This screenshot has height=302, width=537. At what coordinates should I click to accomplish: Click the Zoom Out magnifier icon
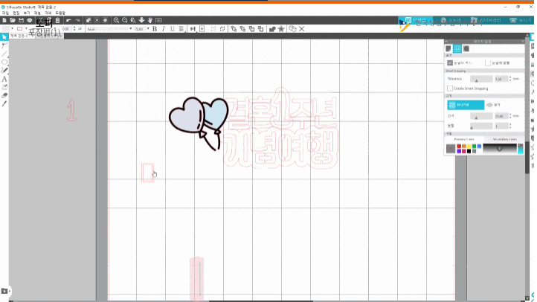125,20
